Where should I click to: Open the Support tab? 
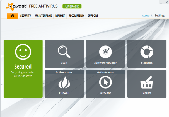point(93,16)
